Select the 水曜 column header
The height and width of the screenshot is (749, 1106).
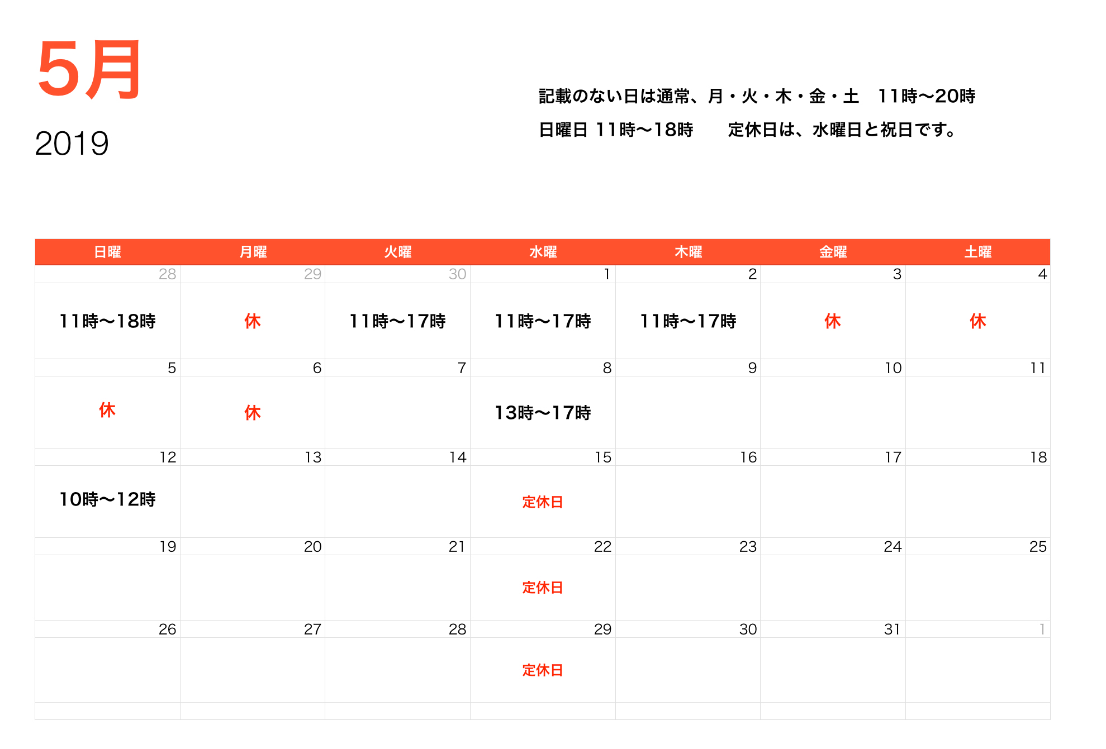pos(543,252)
